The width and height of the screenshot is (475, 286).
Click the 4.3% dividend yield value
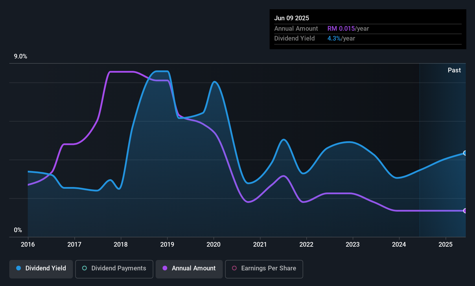click(x=334, y=38)
